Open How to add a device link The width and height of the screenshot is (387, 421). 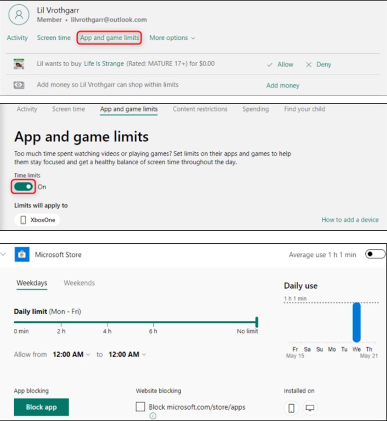click(350, 220)
